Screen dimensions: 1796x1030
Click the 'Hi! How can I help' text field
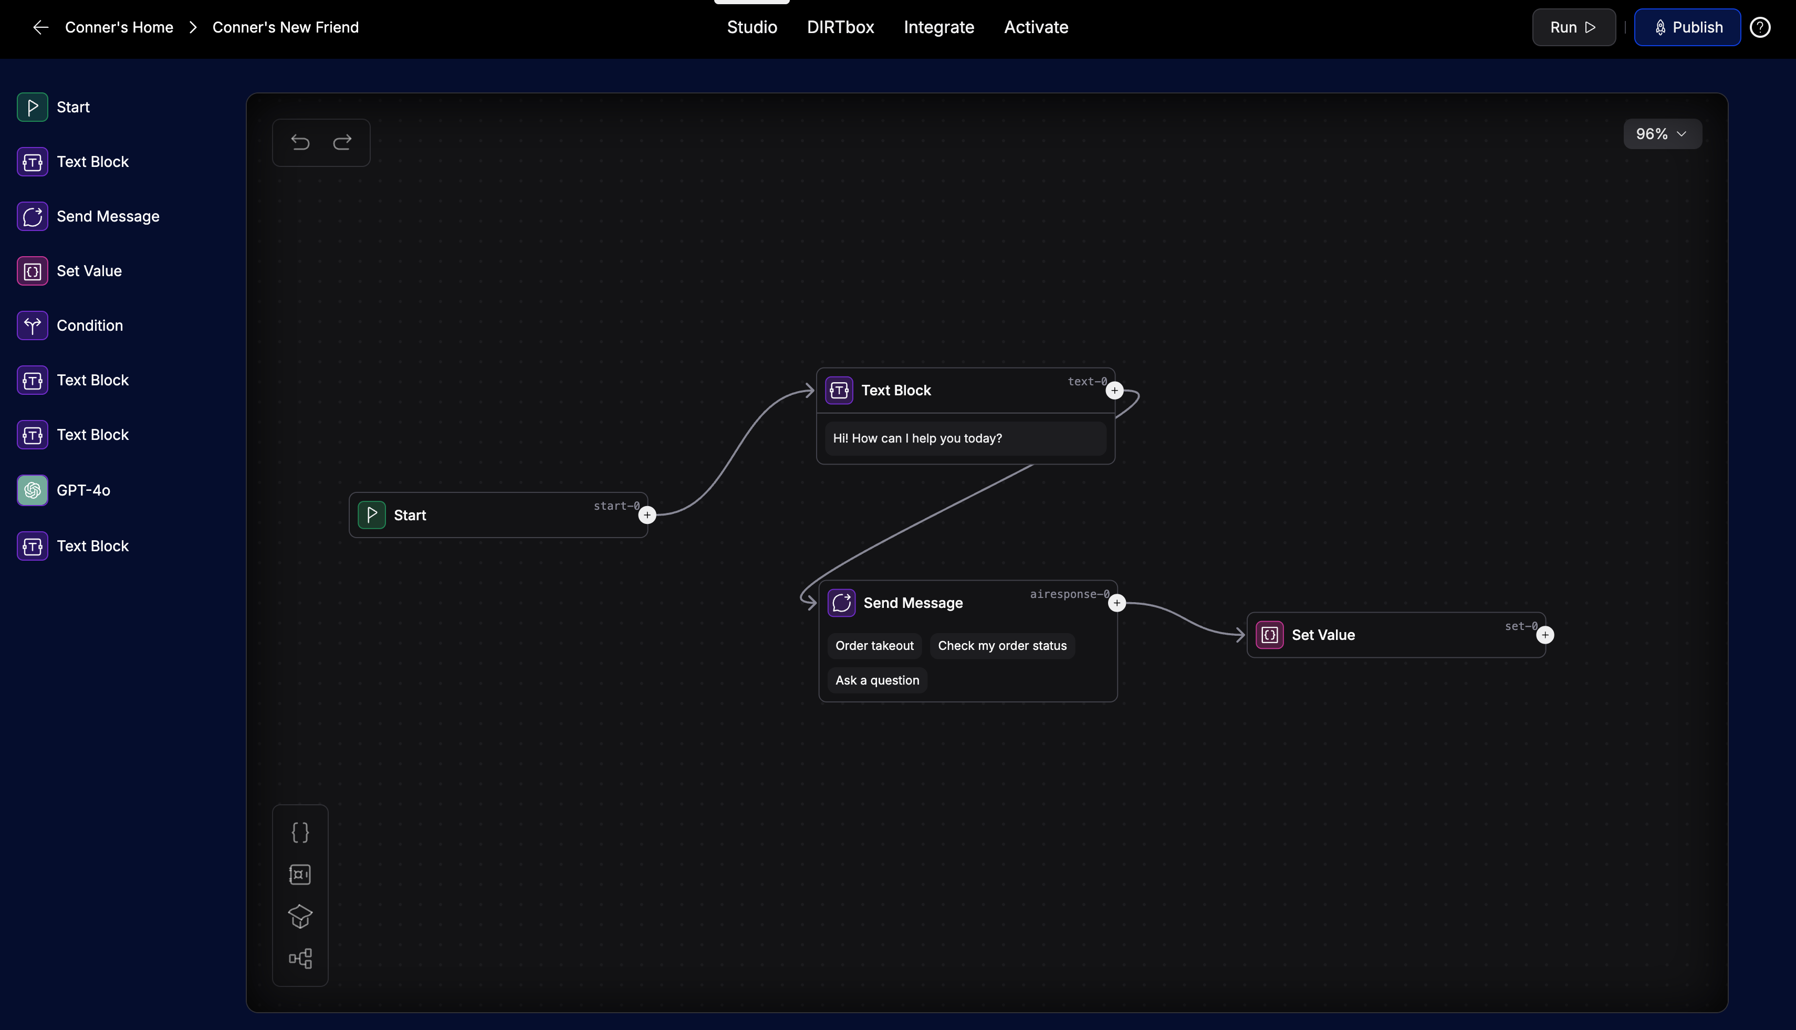pyautogui.click(x=965, y=438)
